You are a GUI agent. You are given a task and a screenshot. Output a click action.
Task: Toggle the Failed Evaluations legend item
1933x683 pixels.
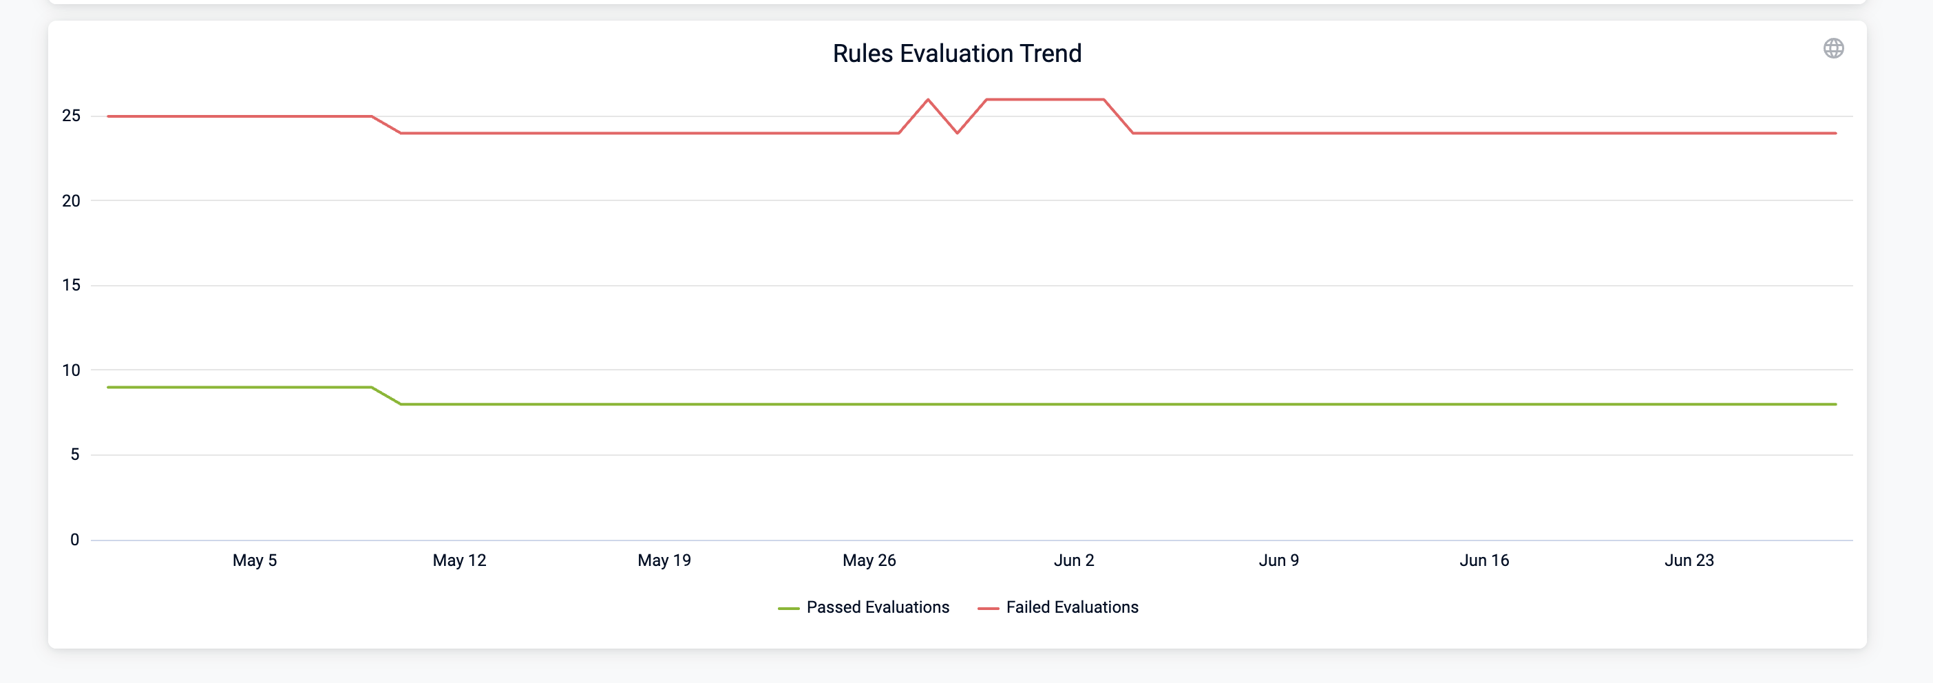(x=1072, y=607)
